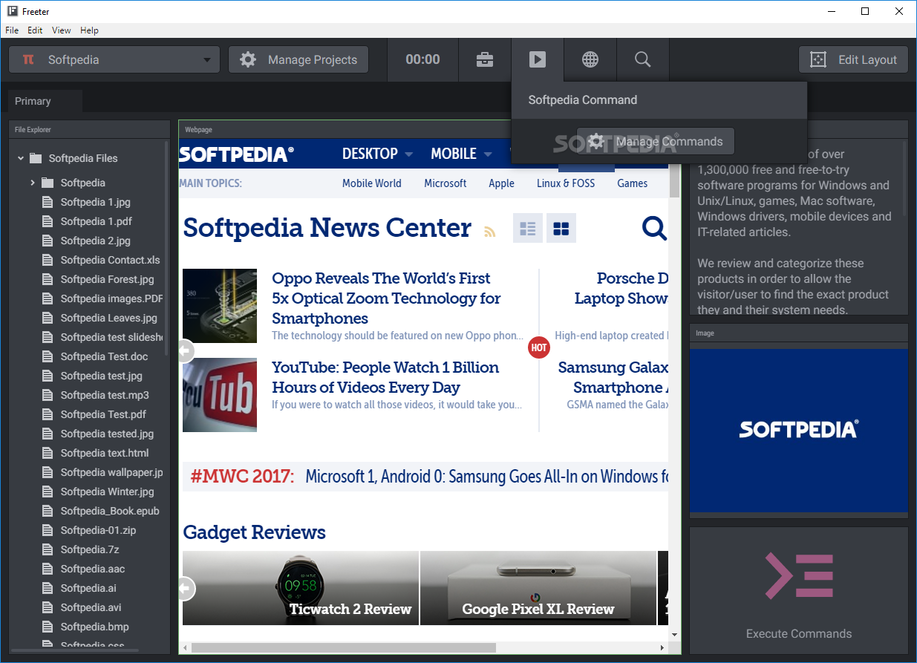Click the play commands icon in top bar
The width and height of the screenshot is (917, 663).
pyautogui.click(x=538, y=60)
